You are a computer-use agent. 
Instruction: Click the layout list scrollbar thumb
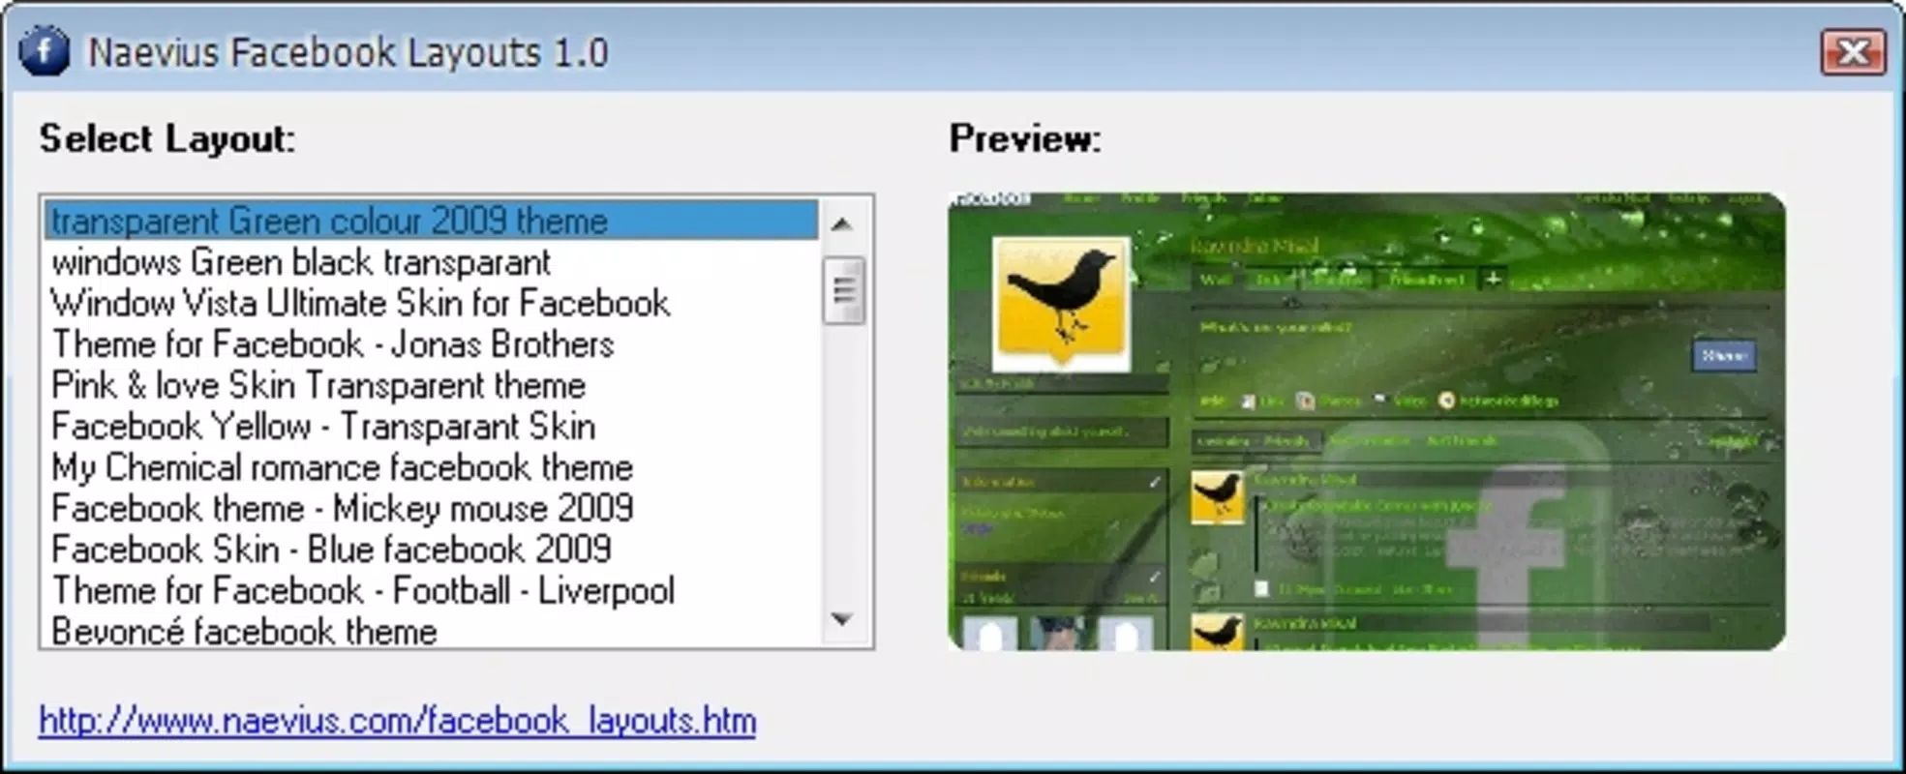[843, 290]
